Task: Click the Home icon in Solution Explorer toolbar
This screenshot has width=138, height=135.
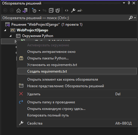Action: point(19,10)
